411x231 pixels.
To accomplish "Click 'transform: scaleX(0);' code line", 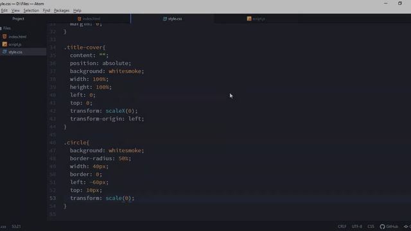I will tap(104, 111).
